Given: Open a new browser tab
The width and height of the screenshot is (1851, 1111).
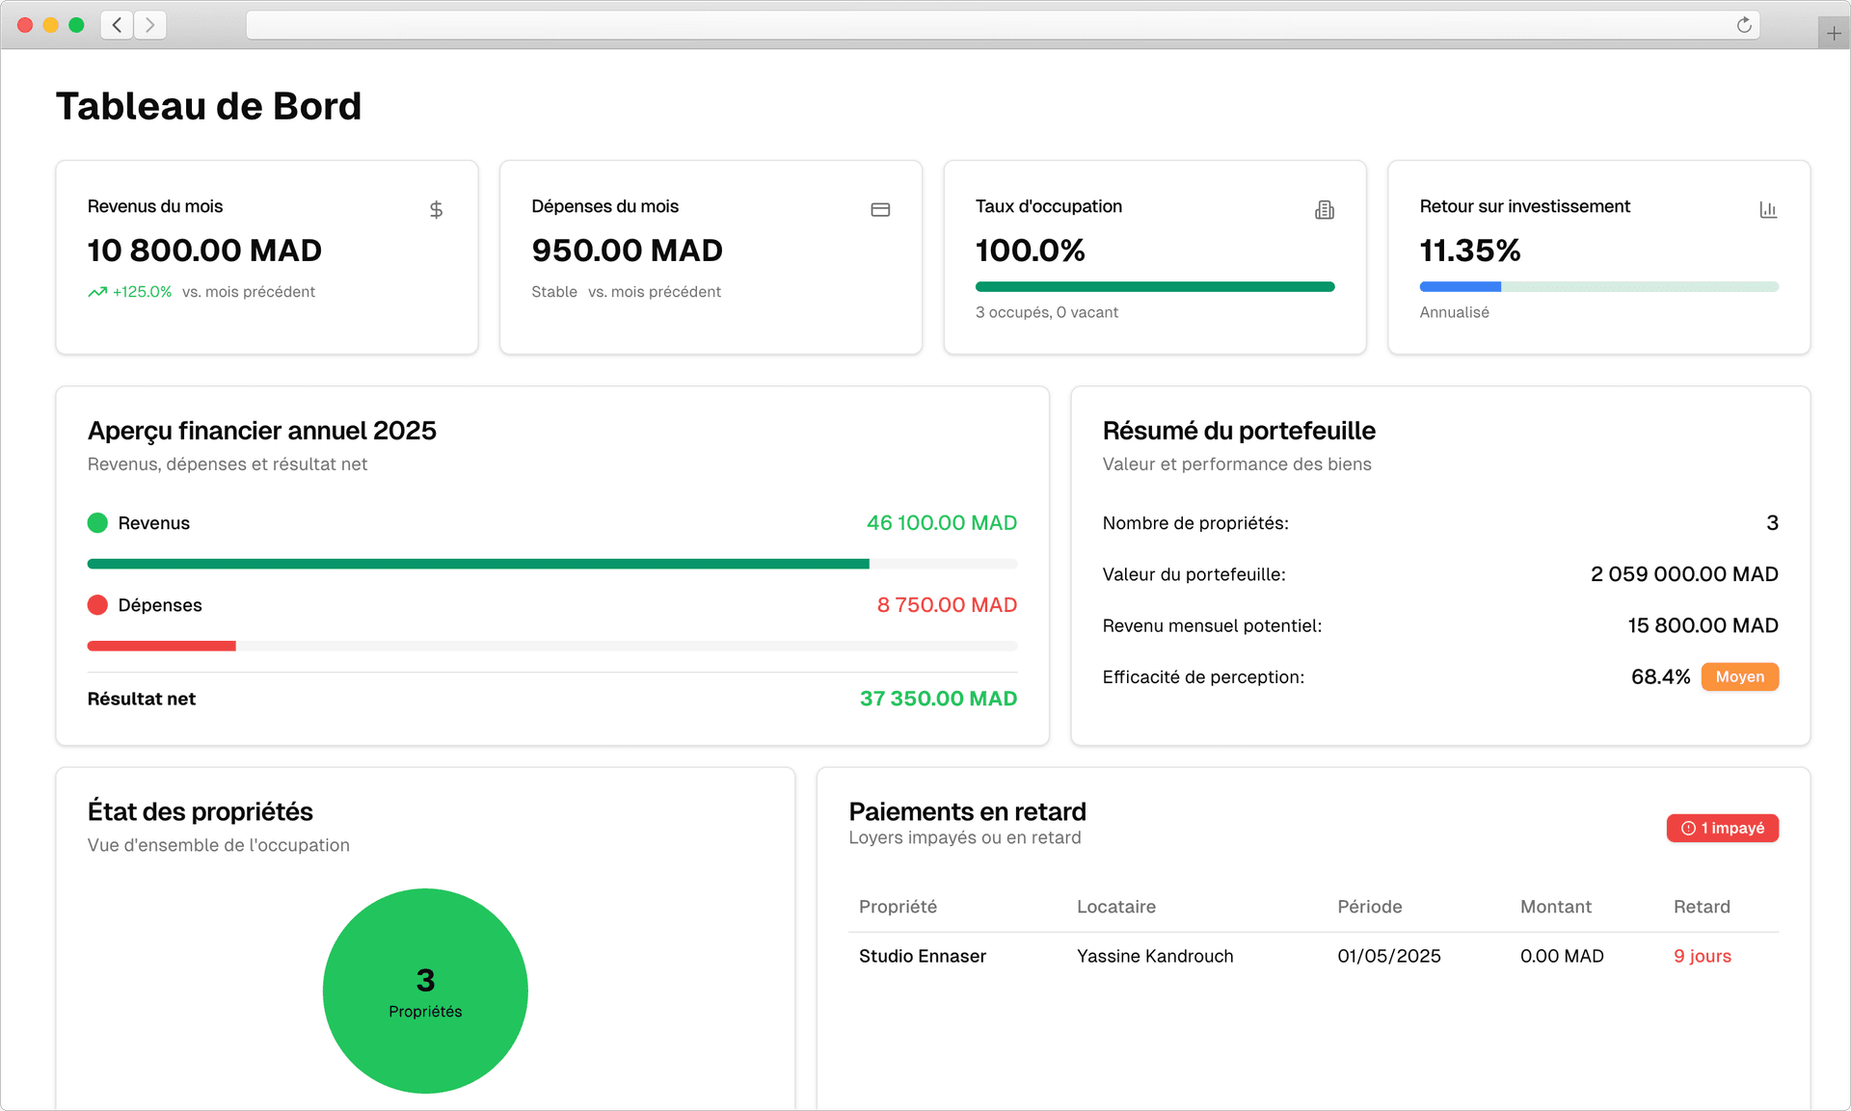Looking at the screenshot, I should [1834, 32].
